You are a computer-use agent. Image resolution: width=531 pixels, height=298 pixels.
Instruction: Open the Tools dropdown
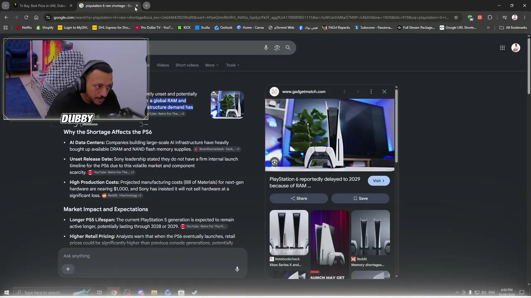(x=232, y=65)
